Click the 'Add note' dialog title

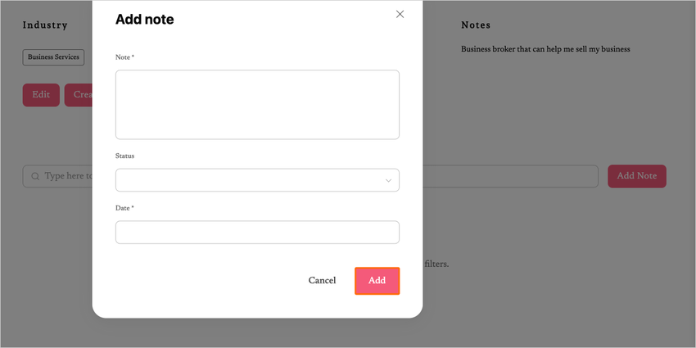pyautogui.click(x=145, y=20)
